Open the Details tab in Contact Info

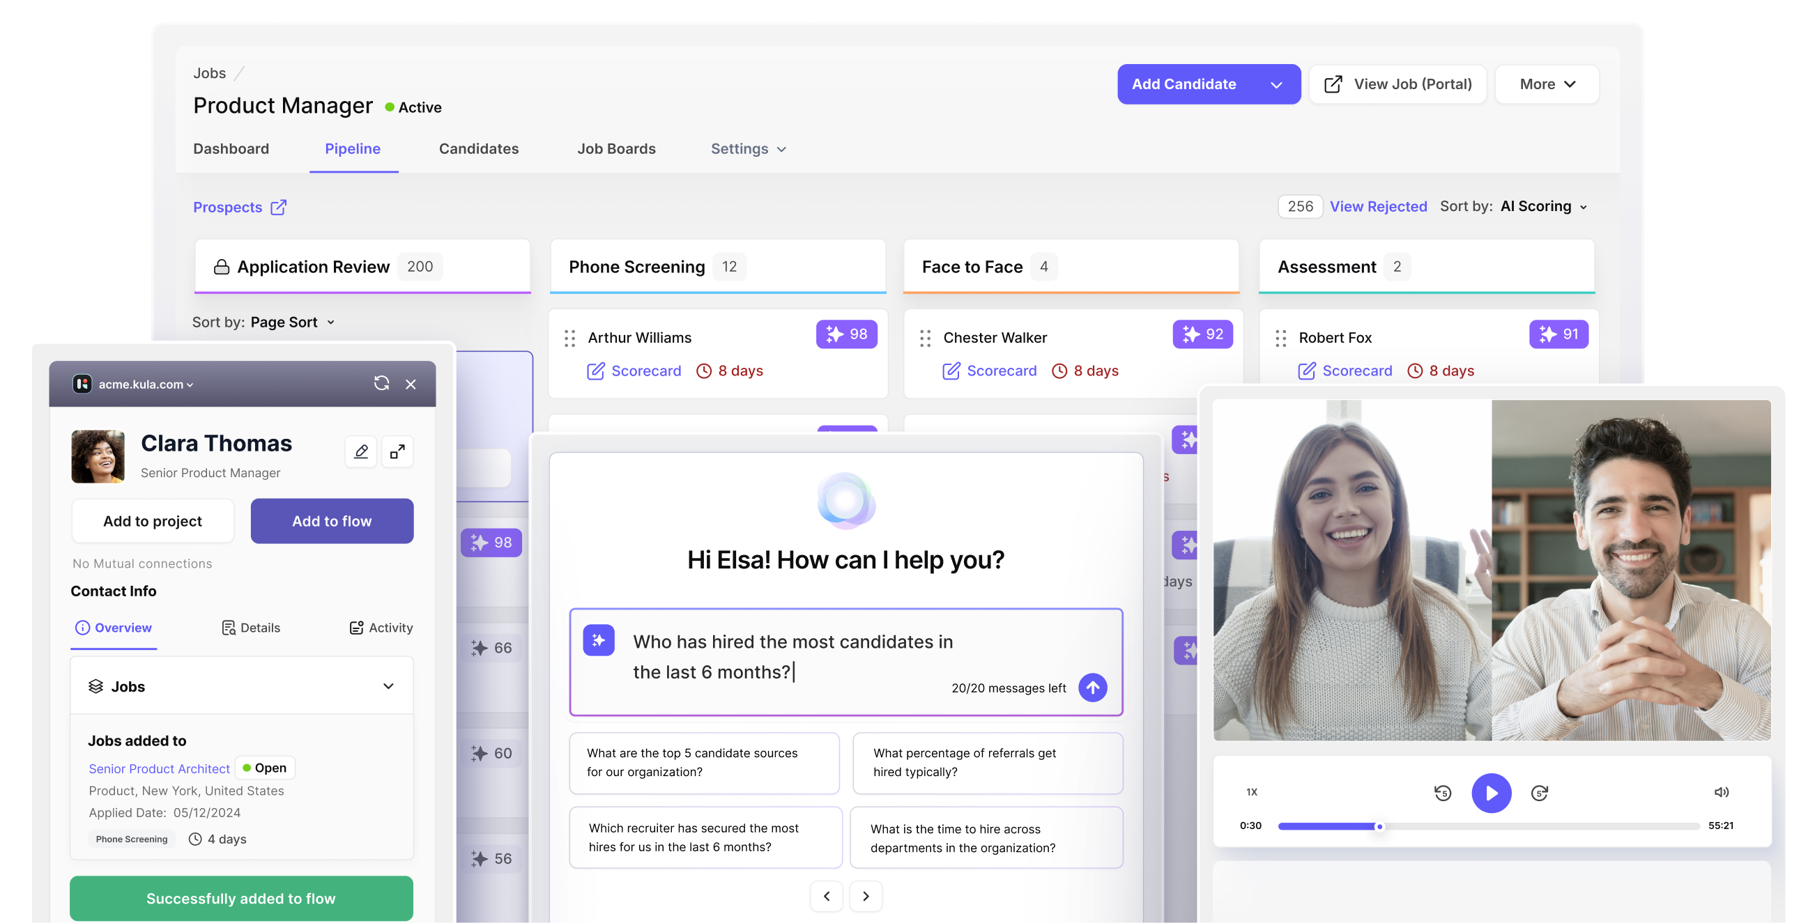(251, 628)
